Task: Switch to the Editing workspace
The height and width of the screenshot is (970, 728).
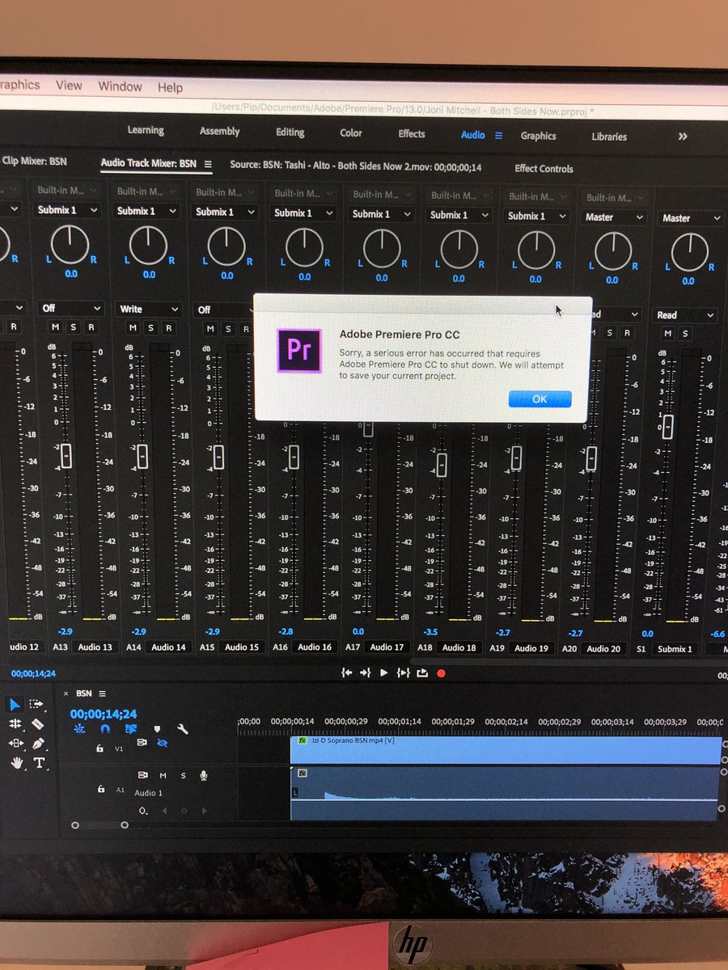Action: [x=290, y=132]
